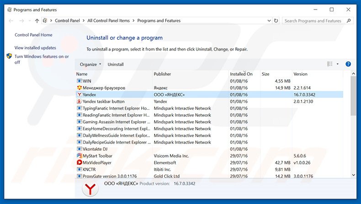Click the Windows features shield icon
The image size is (361, 204).
(x=9, y=56)
